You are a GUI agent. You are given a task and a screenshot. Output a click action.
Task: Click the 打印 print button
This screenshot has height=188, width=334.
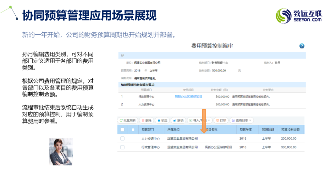tap(220, 120)
